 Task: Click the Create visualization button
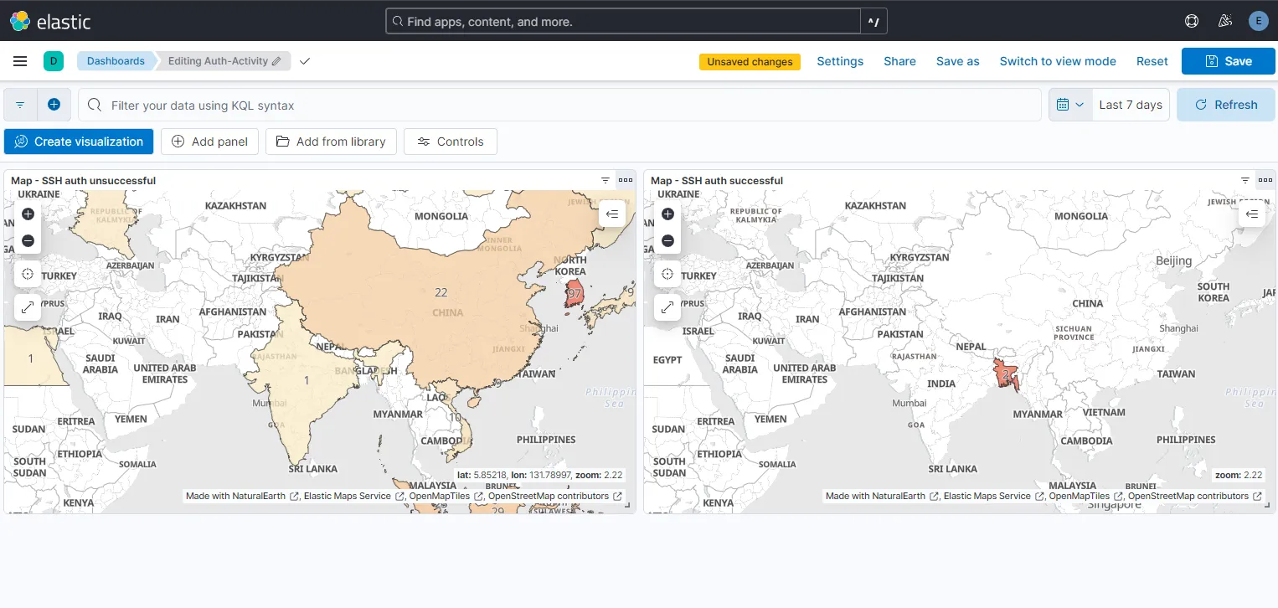(78, 142)
